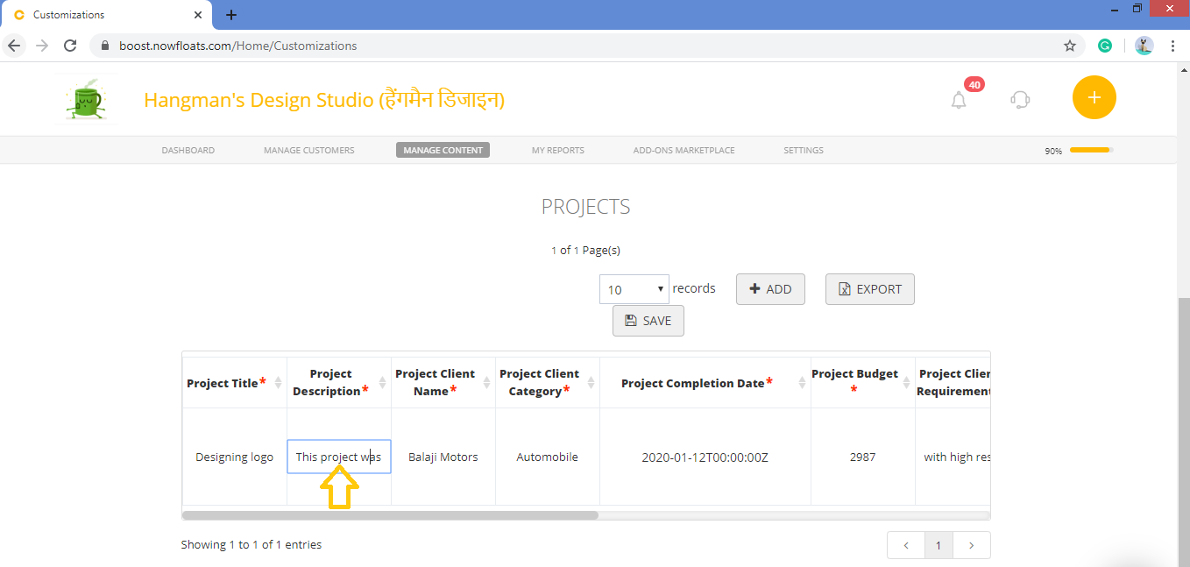
Task: Open the ADD-ONS MARKETPLACE section
Action: [684, 150]
